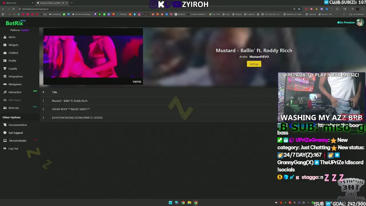The height and width of the screenshot is (206, 366).
Task: Open the Profile page
Action: coord(12,61)
